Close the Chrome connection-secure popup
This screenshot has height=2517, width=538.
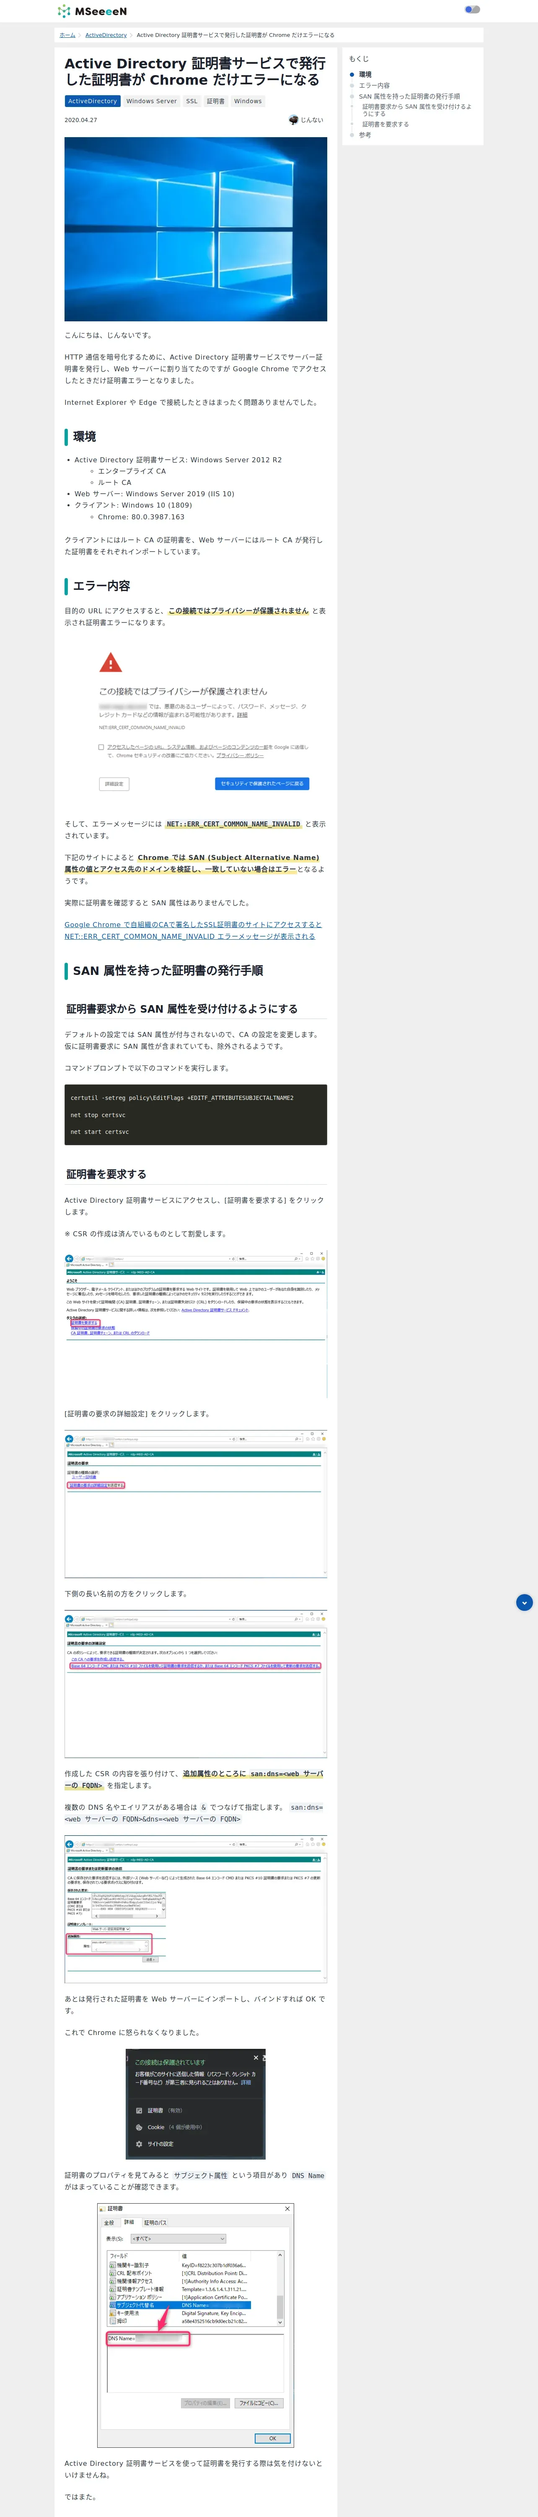click(256, 2058)
